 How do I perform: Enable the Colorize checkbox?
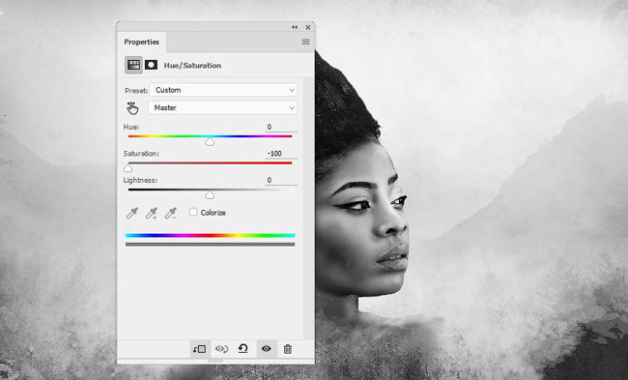coord(193,212)
